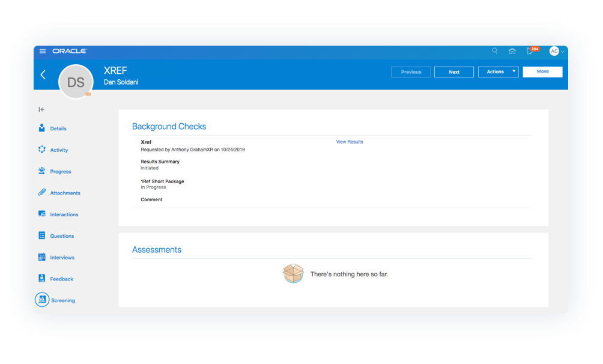
Task: Click the DS candidate avatar
Action: click(x=76, y=82)
